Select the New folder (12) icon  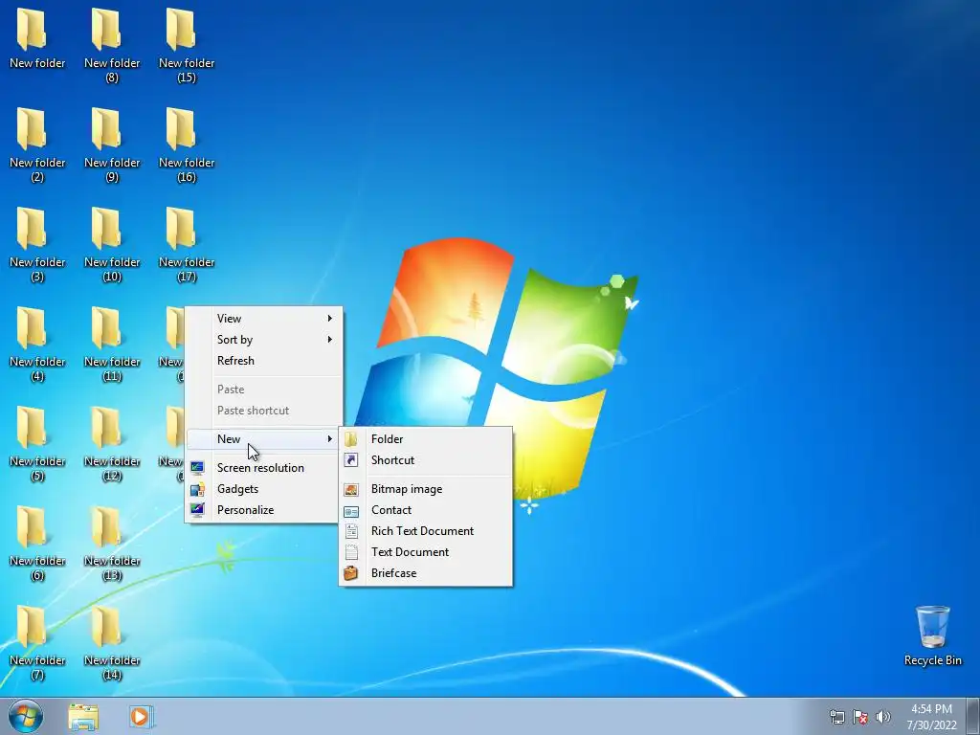pyautogui.click(x=112, y=442)
